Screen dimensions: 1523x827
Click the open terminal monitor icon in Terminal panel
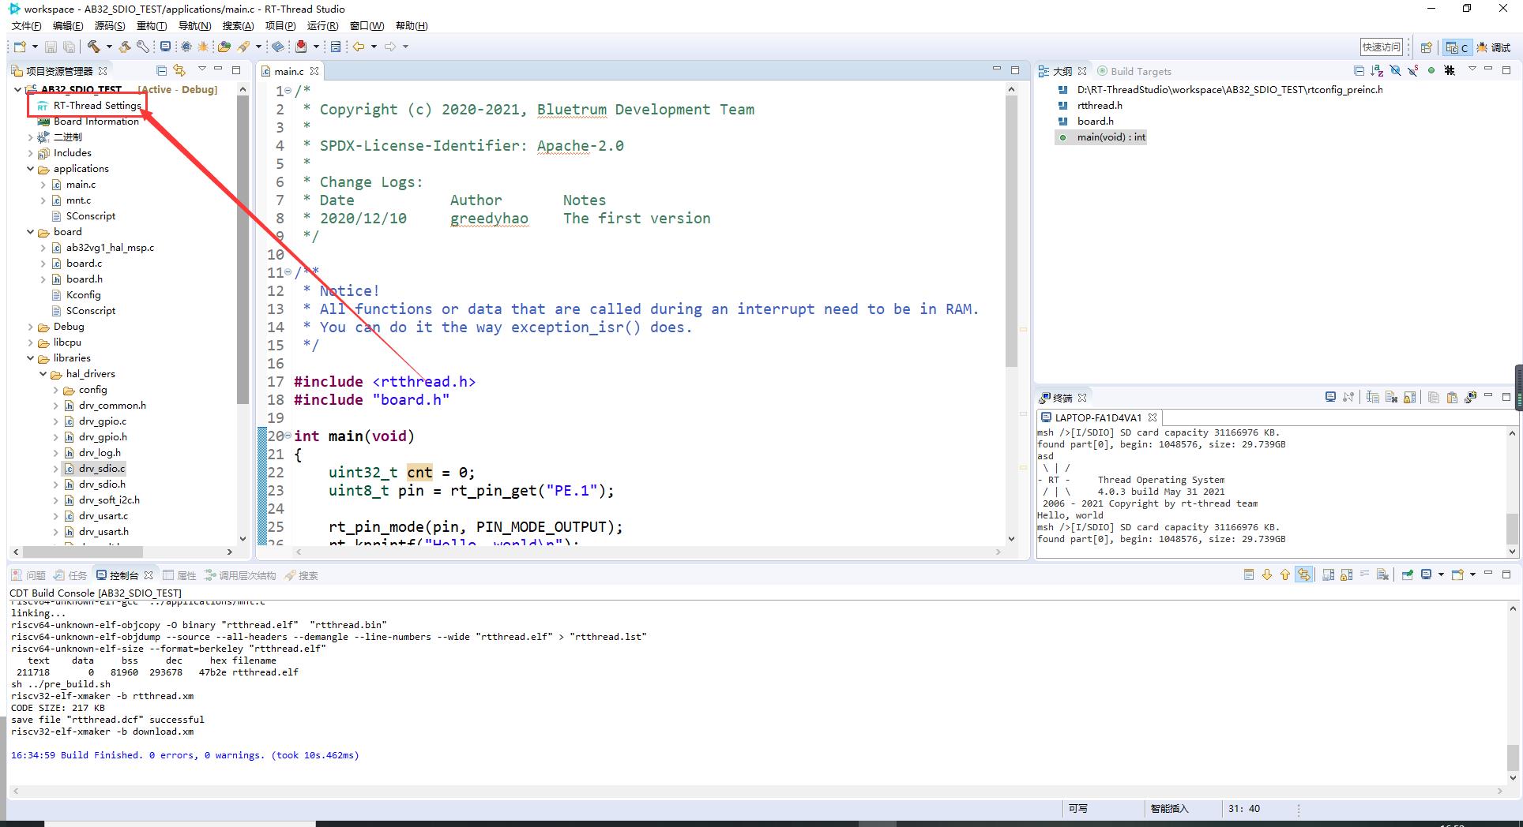click(1330, 397)
